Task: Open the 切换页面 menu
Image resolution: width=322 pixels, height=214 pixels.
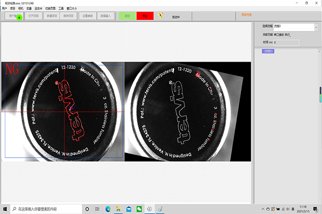Action: pyautogui.click(x=50, y=9)
